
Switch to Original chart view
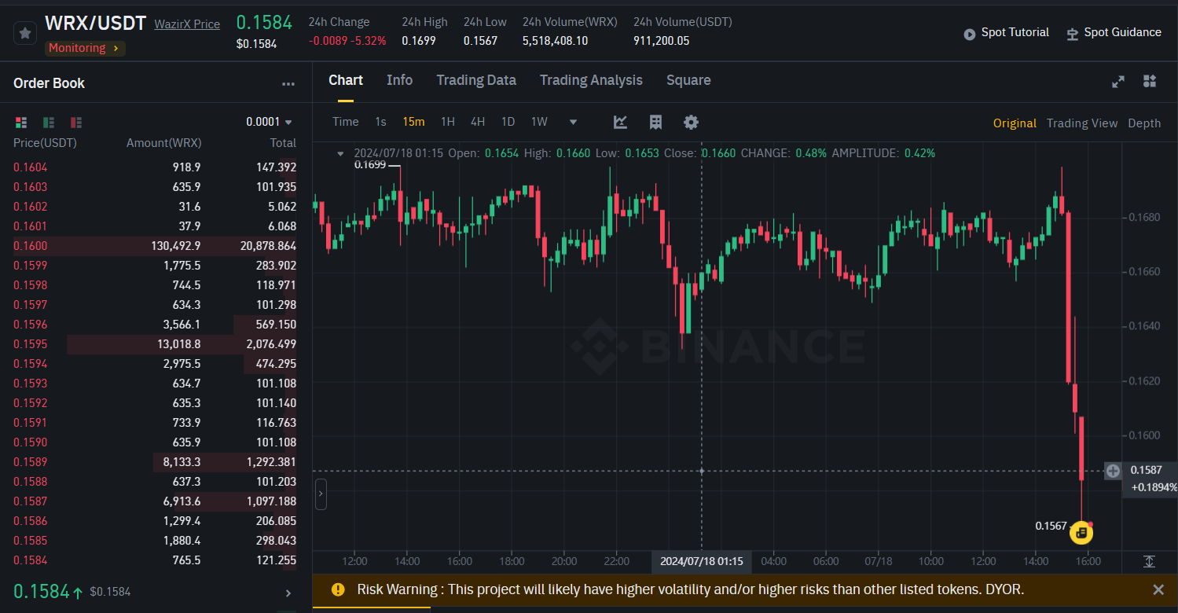tap(1015, 123)
